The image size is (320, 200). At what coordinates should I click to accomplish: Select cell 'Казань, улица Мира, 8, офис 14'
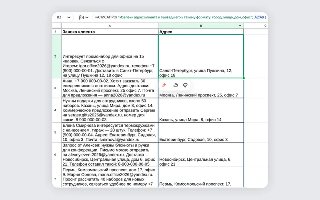[x=201, y=110]
